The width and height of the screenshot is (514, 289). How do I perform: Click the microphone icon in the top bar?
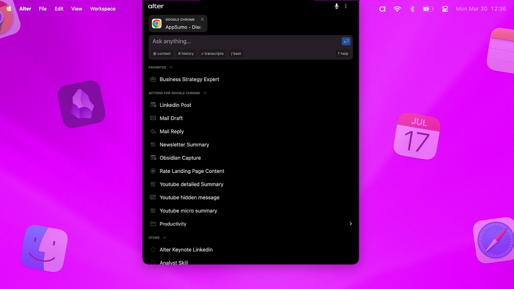pyautogui.click(x=336, y=6)
